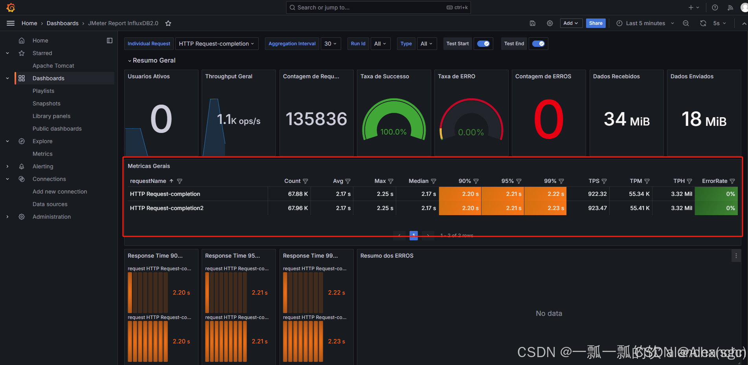Screen dimensions: 748x365
Task: Collapse the left navigation with hamburger icon
Action: coord(11,23)
